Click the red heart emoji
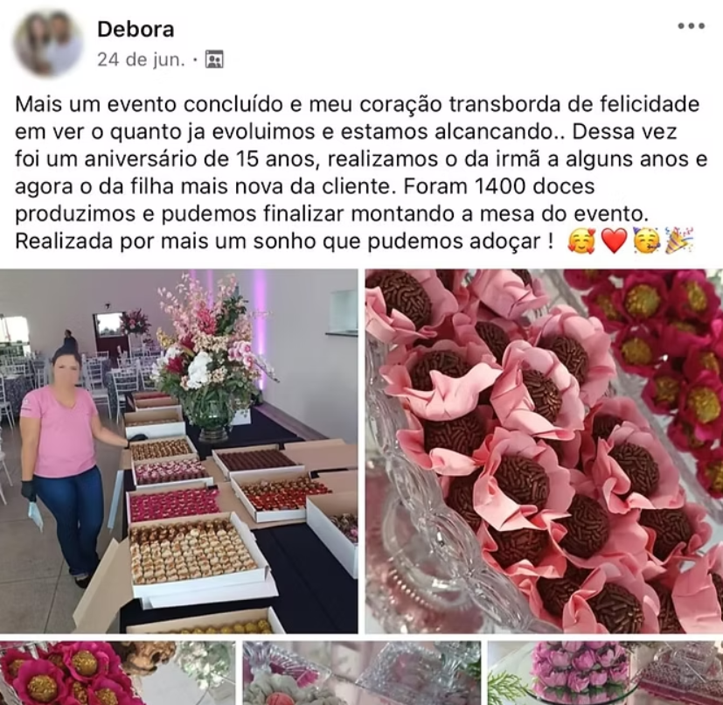The image size is (723, 705). click(x=615, y=241)
